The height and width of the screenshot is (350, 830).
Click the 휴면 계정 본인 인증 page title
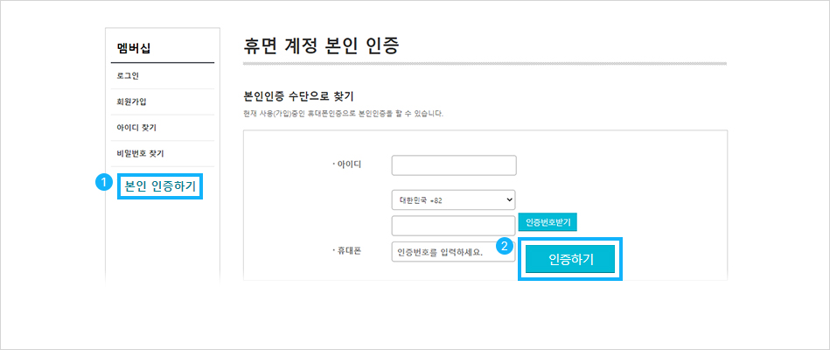(321, 46)
